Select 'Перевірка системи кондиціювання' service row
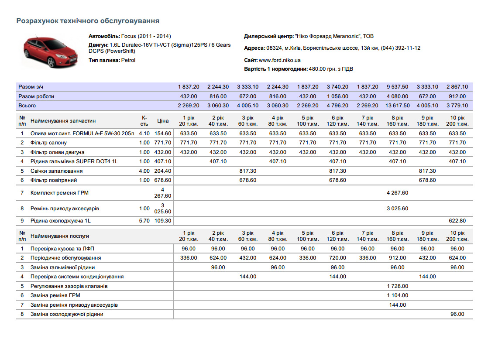488x339 pixels. tap(77, 277)
